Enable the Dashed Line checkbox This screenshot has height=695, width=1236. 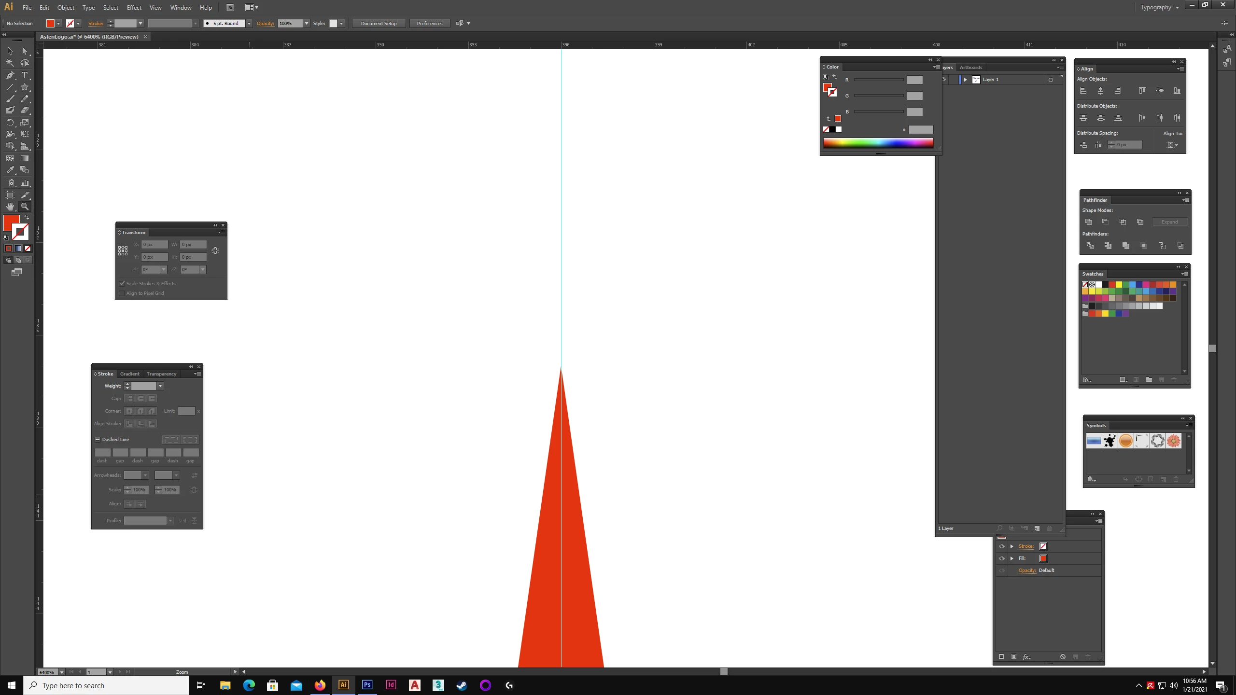coord(98,440)
